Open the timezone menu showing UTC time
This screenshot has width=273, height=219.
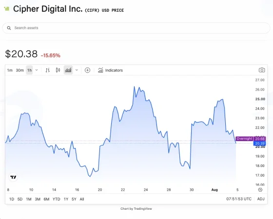[x=239, y=199]
